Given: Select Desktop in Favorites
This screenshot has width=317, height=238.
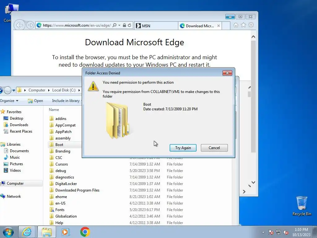Looking at the screenshot, I should pos(16,118).
